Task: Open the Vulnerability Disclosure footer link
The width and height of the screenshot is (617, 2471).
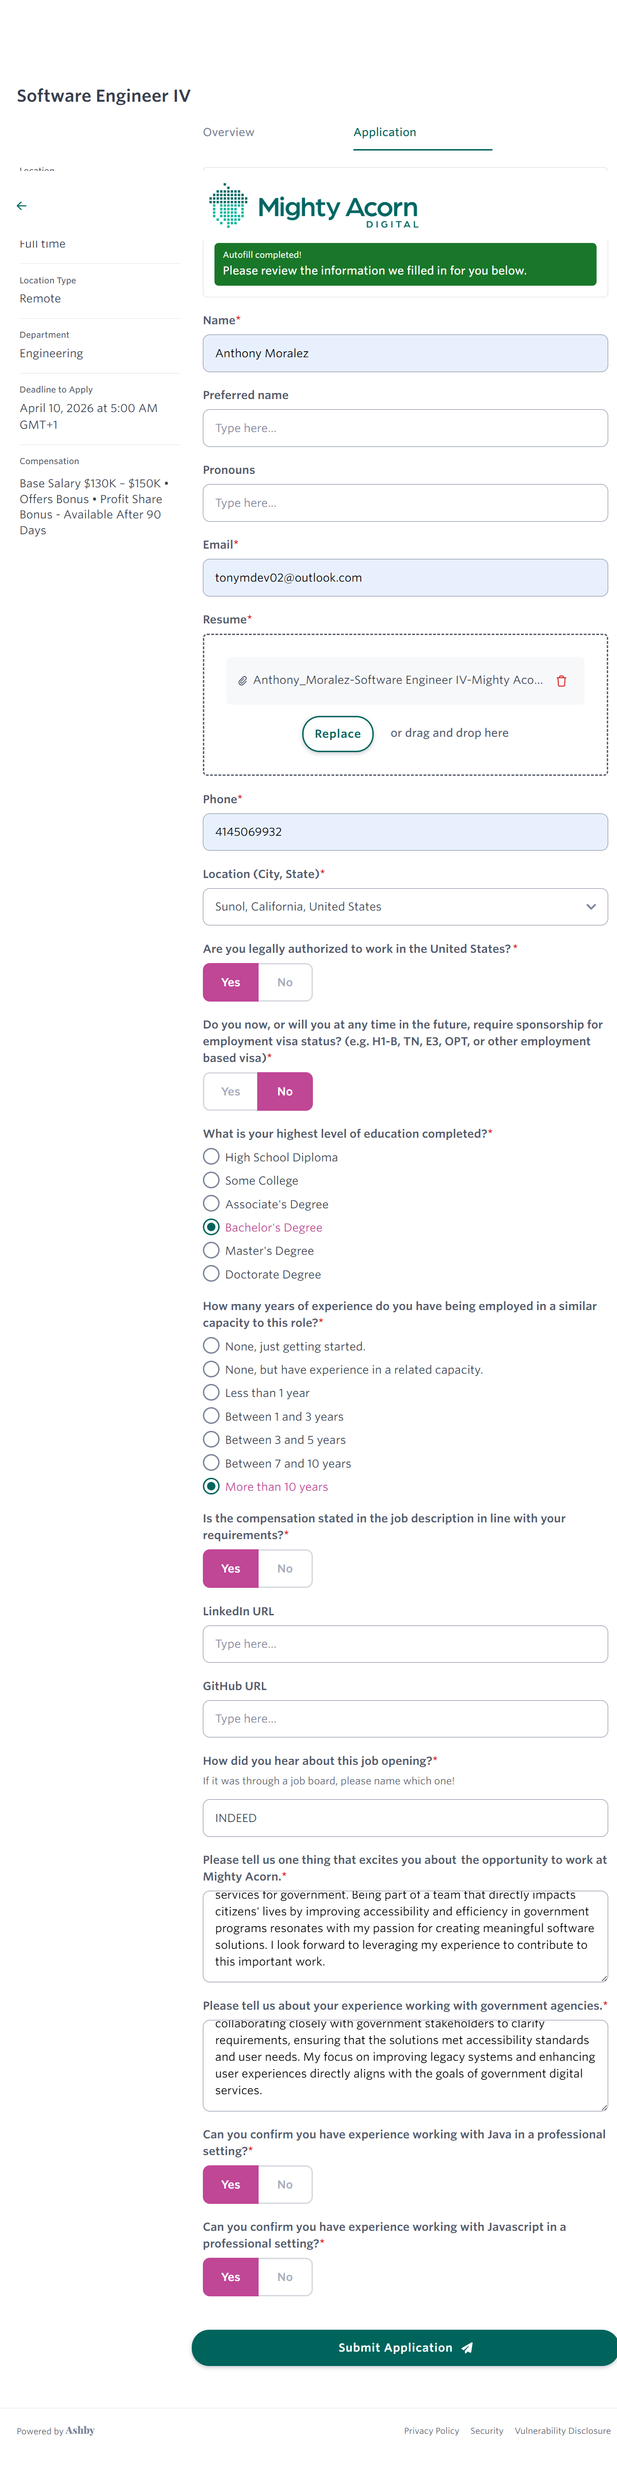Action: pos(562,2431)
